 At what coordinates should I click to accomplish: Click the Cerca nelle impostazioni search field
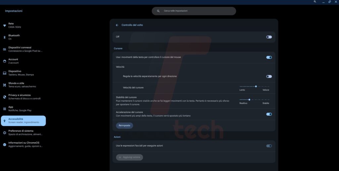[194, 11]
